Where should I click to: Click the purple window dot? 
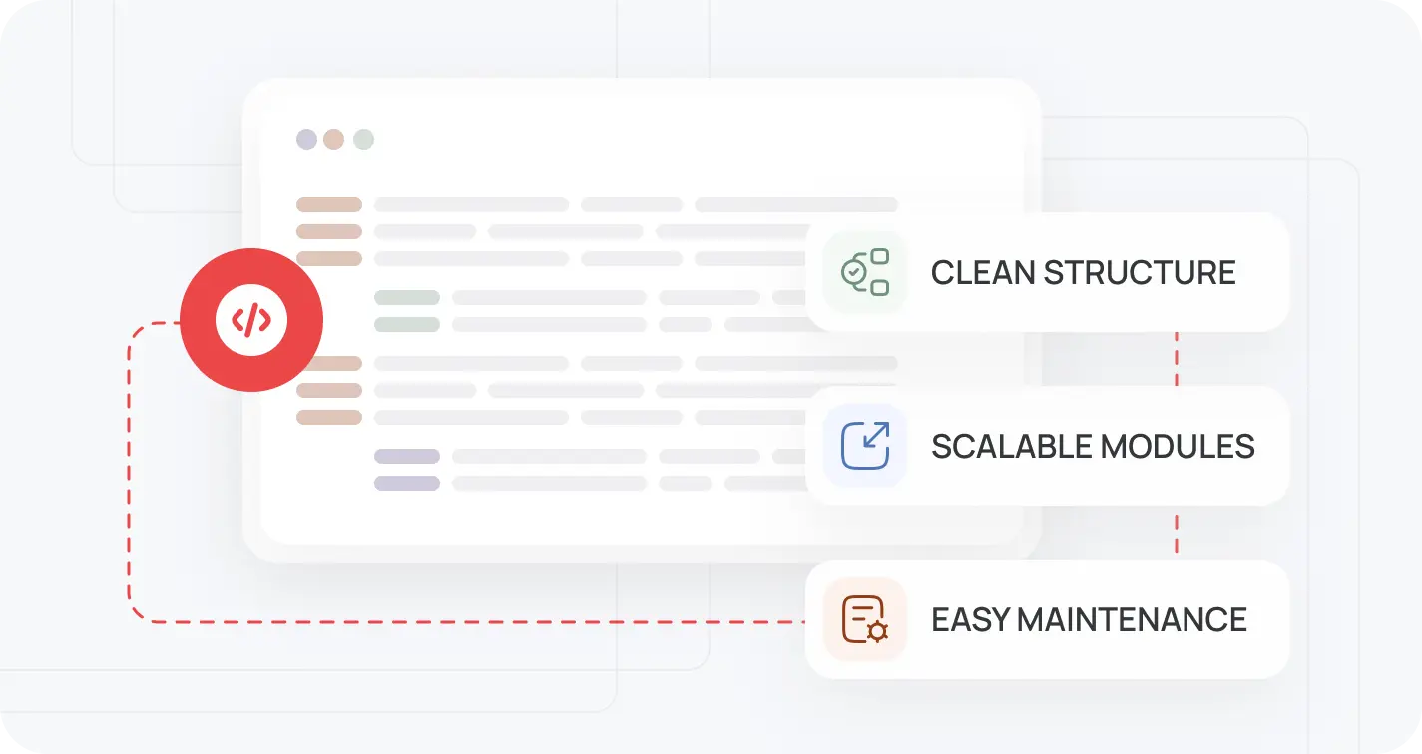pos(306,139)
